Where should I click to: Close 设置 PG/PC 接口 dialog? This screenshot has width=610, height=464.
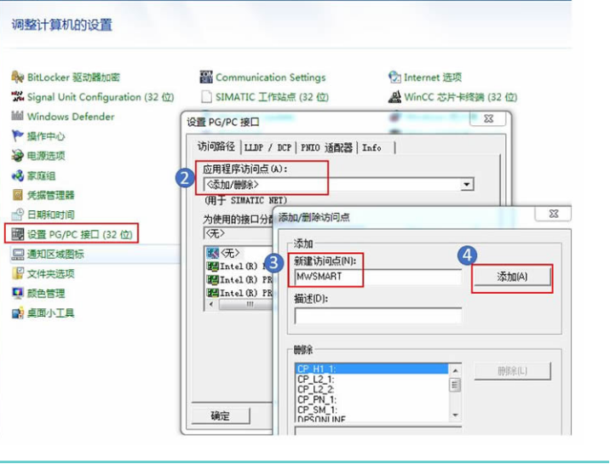(488, 118)
